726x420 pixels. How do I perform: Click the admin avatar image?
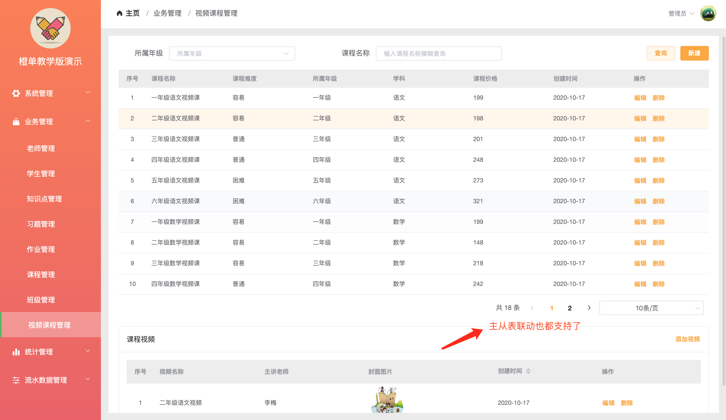[708, 13]
